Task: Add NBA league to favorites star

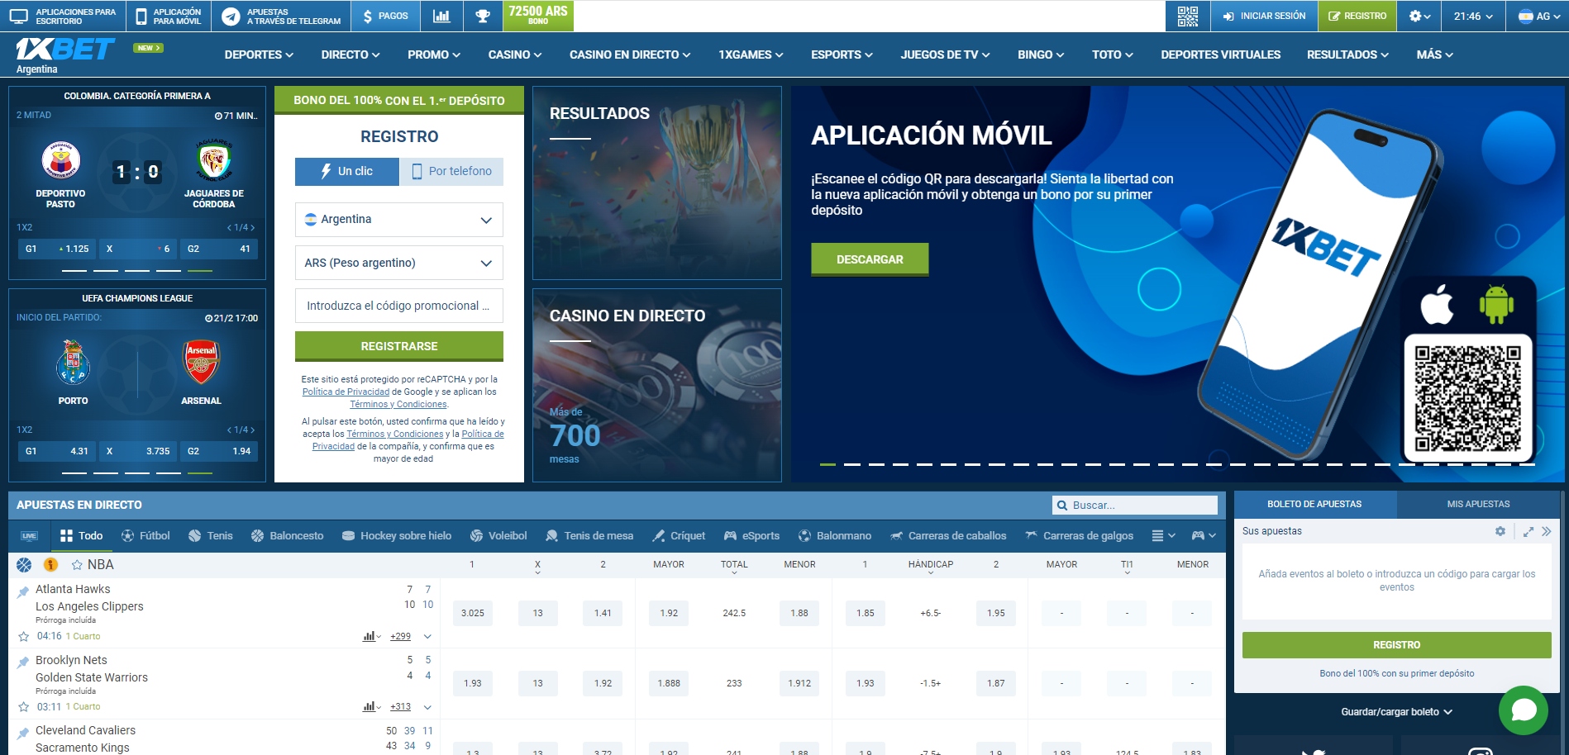Action: coord(77,565)
